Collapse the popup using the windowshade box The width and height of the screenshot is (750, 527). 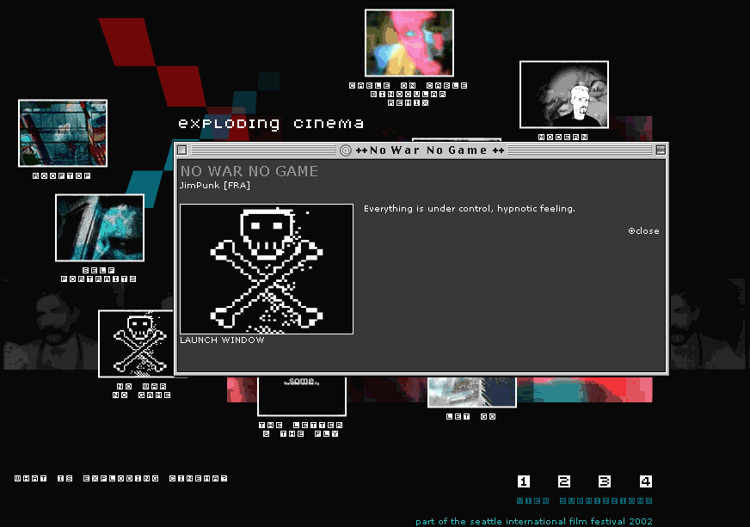click(x=661, y=150)
